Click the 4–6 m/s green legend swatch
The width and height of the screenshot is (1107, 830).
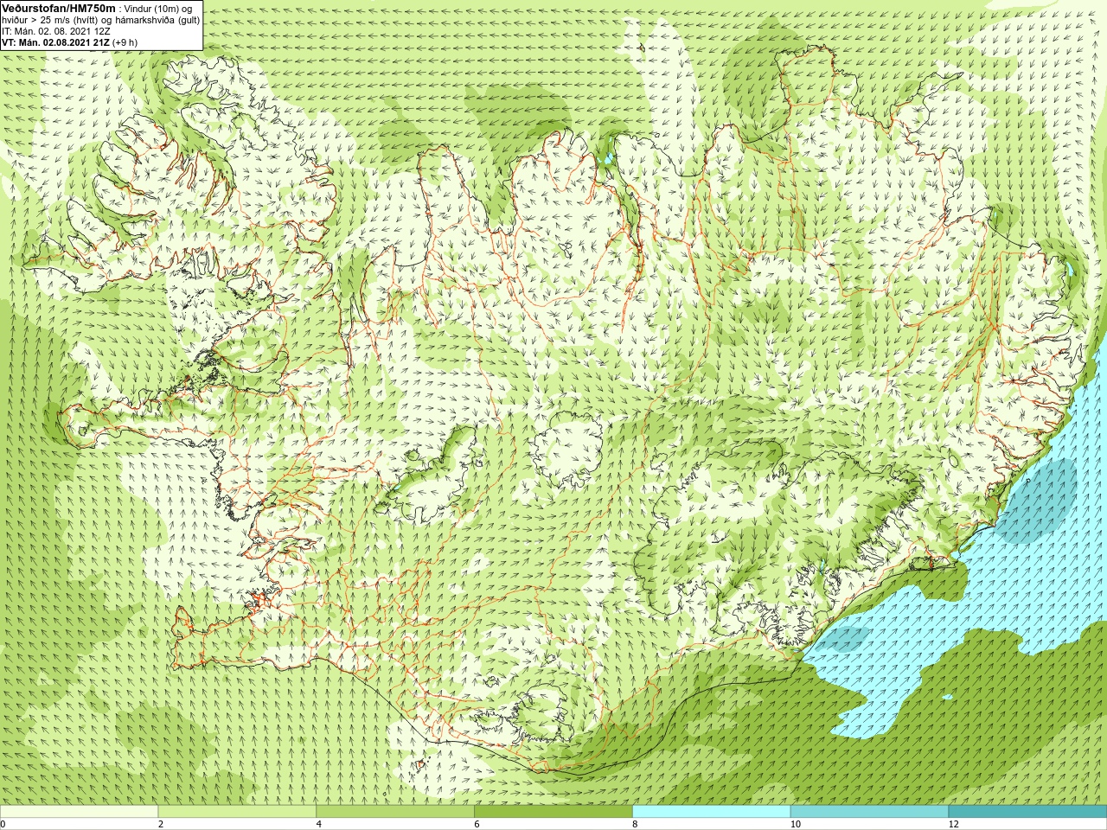pyautogui.click(x=395, y=812)
